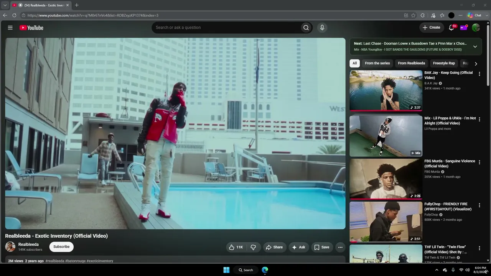This screenshot has height=276, width=491.
Task: Click the playing video to pause
Action: 175,133
